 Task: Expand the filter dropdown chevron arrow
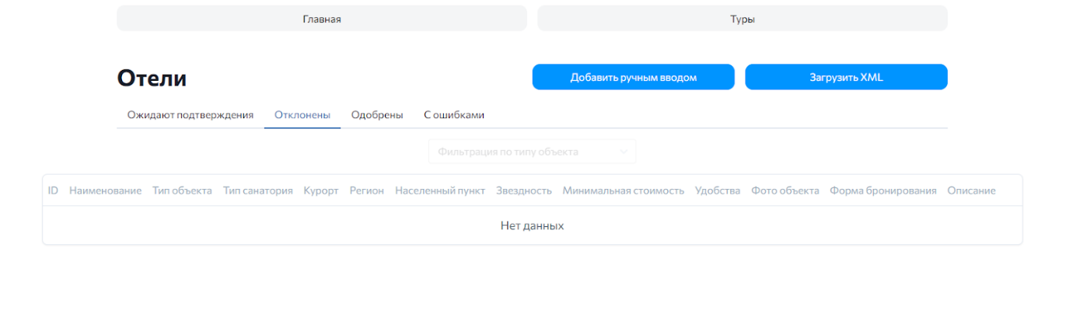(x=624, y=152)
